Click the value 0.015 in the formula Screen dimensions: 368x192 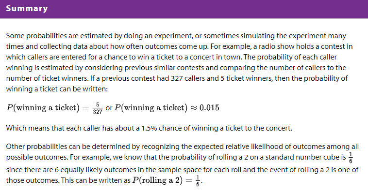pos(209,108)
